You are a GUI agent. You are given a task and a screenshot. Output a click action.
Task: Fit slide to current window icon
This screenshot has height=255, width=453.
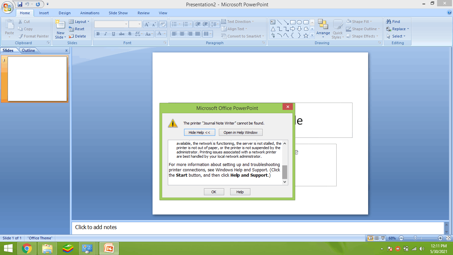click(448, 238)
